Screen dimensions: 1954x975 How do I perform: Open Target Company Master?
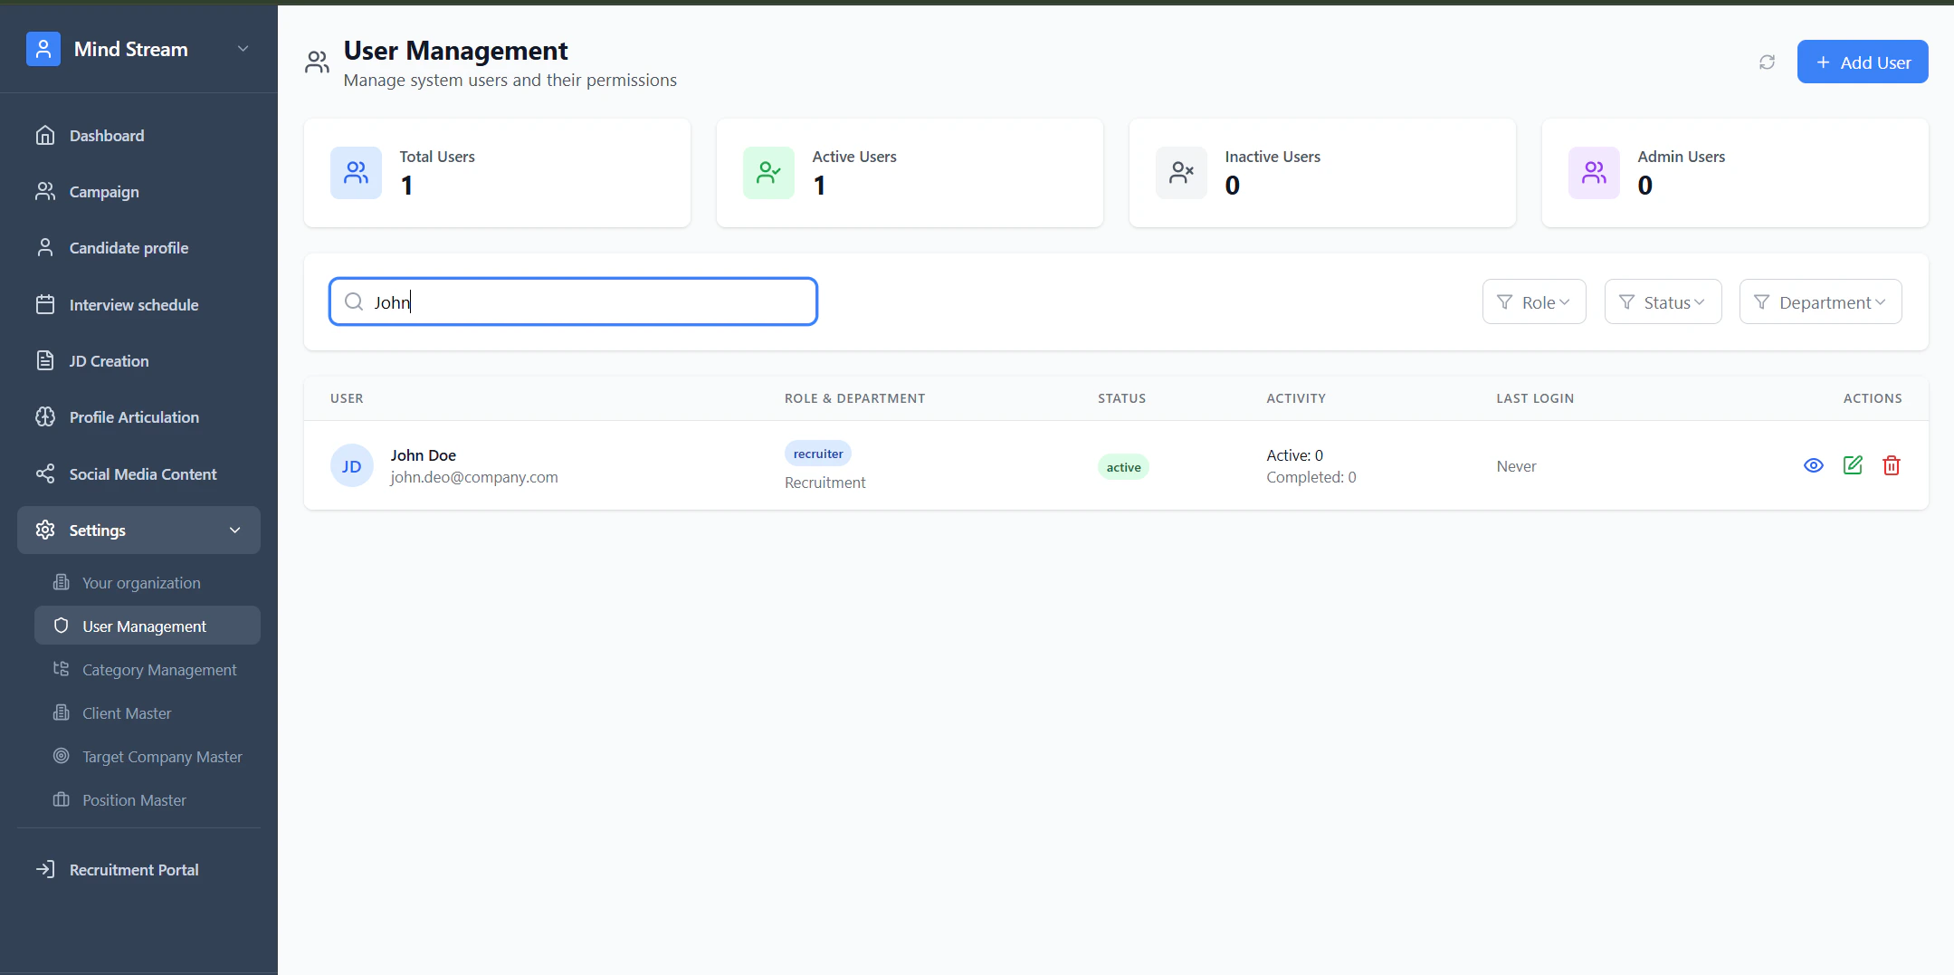pyautogui.click(x=148, y=757)
